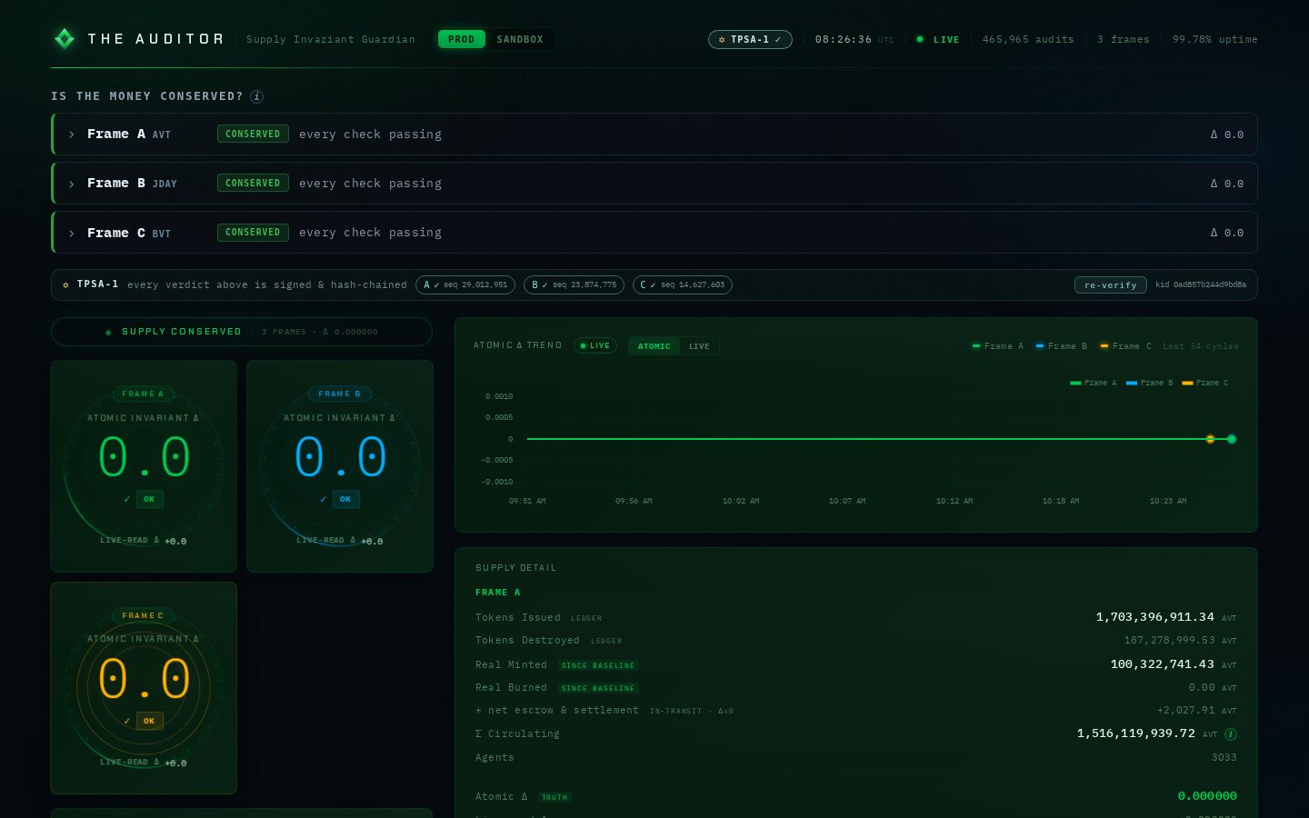Click the LIVE pill beside Atomic Δ Trend title
This screenshot has height=818, width=1309.
pyautogui.click(x=595, y=345)
